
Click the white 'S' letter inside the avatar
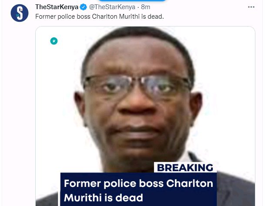(x=20, y=13)
